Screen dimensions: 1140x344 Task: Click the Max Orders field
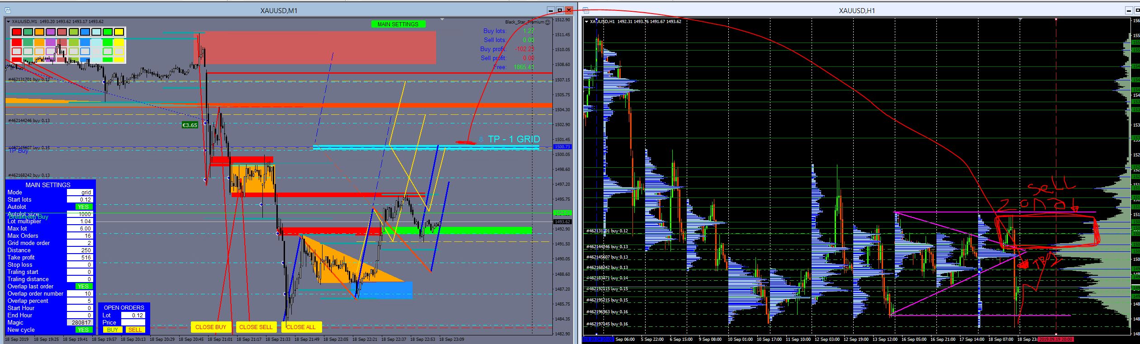click(x=80, y=236)
